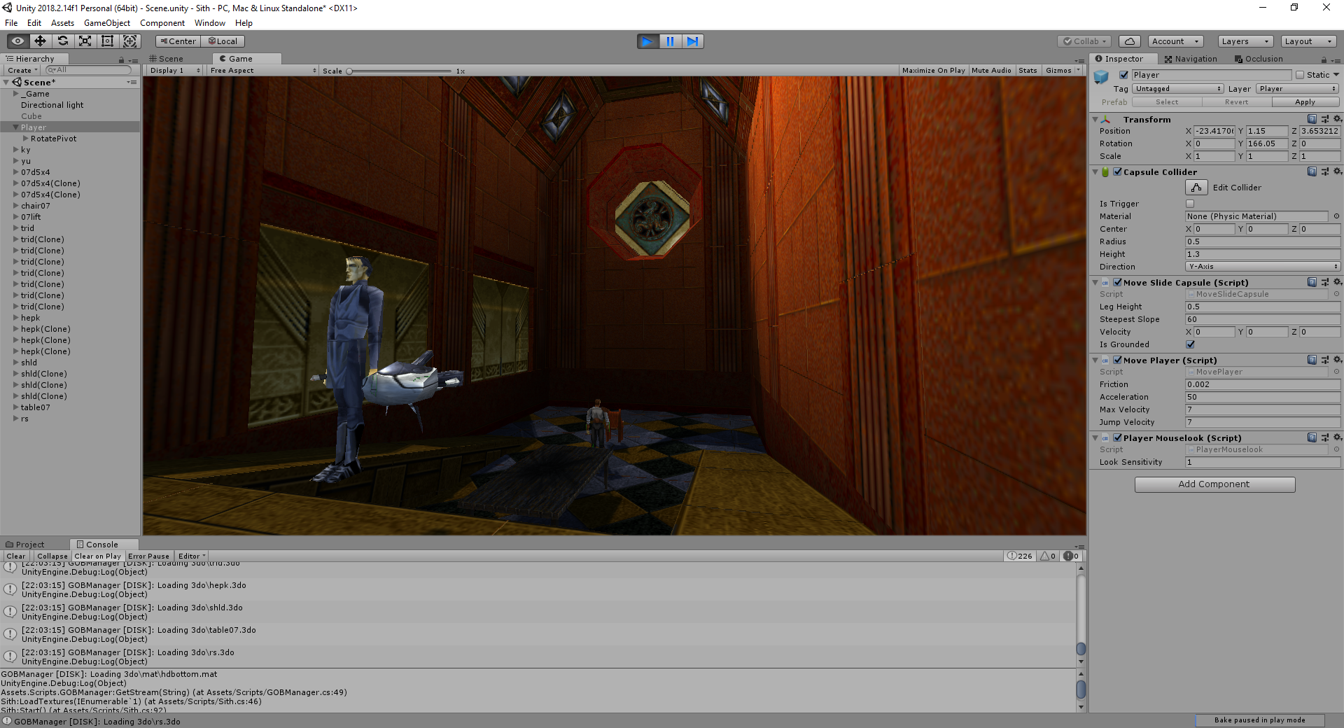Open the Layer dropdown (Player)
The height and width of the screenshot is (728, 1344).
(x=1297, y=89)
